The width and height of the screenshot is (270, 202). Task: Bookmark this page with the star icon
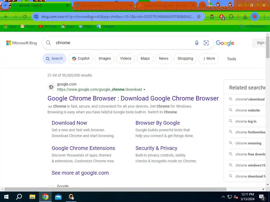click(x=199, y=17)
